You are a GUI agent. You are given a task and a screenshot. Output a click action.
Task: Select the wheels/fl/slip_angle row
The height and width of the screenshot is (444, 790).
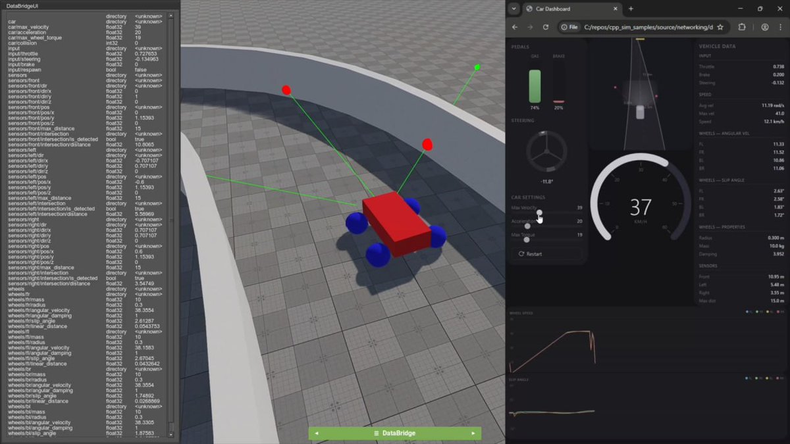(88, 358)
